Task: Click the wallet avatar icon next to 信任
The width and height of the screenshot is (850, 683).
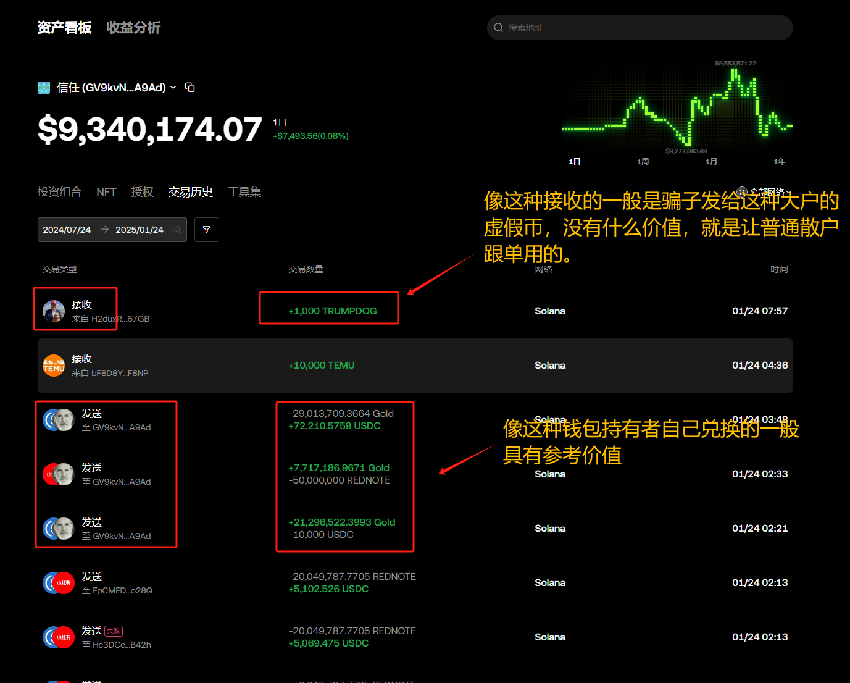Action: [44, 88]
